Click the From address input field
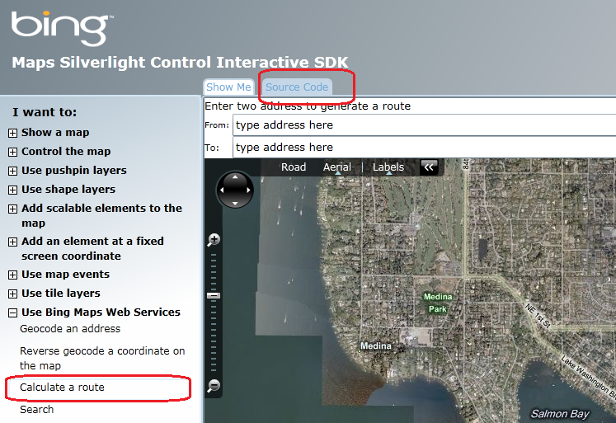Screen dimensions: 616x423 [x=425, y=125]
